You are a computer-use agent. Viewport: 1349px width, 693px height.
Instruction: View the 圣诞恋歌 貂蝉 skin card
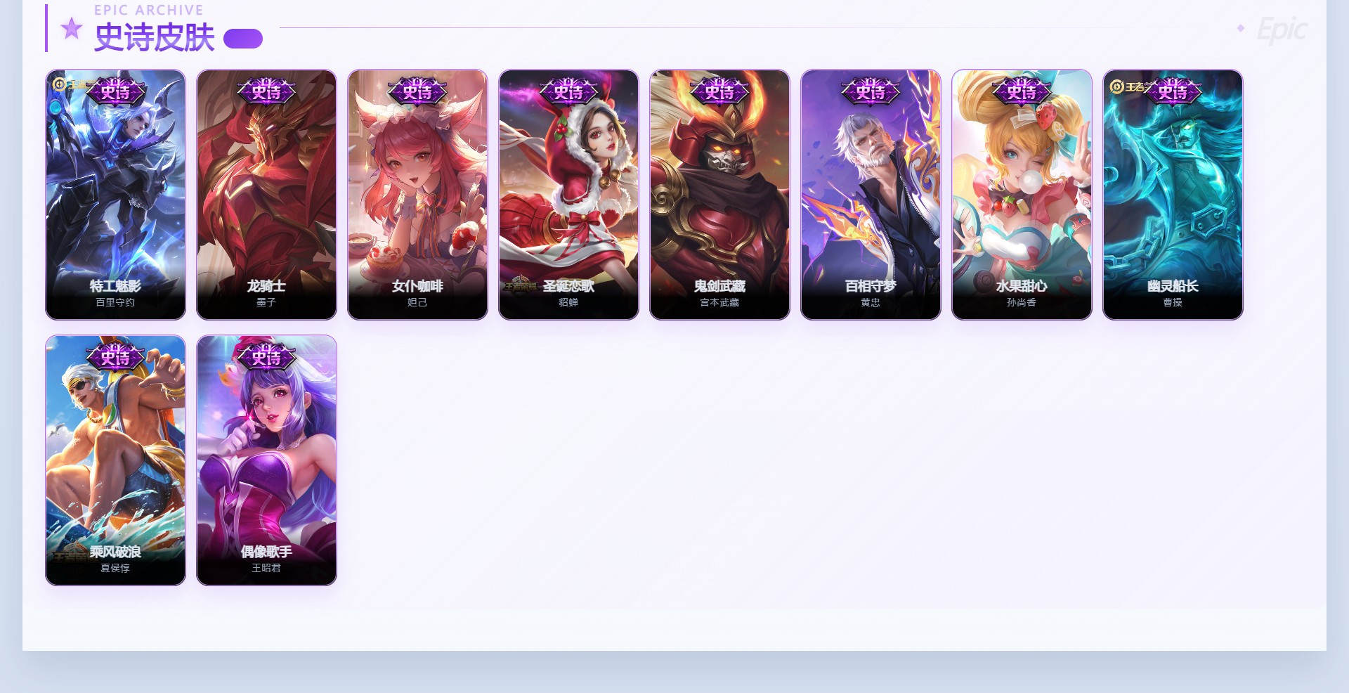(568, 195)
